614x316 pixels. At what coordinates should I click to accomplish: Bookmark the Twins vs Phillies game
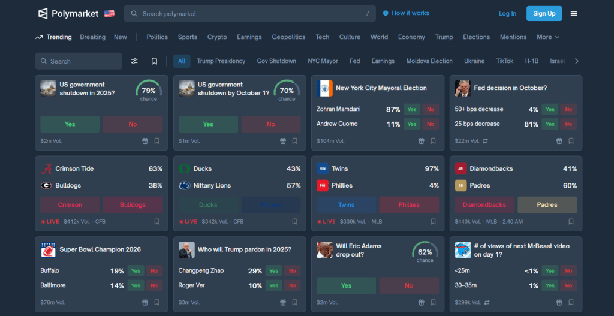point(433,222)
